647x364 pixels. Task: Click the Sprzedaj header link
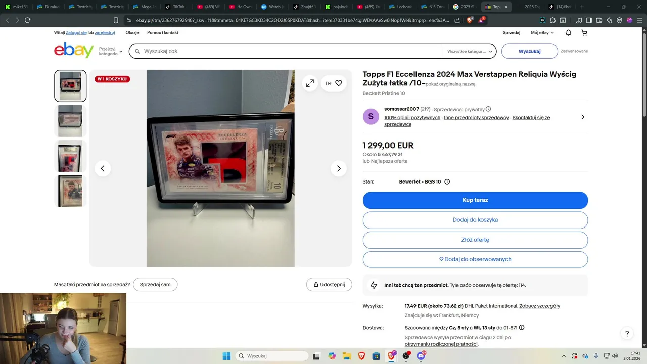pyautogui.click(x=512, y=32)
